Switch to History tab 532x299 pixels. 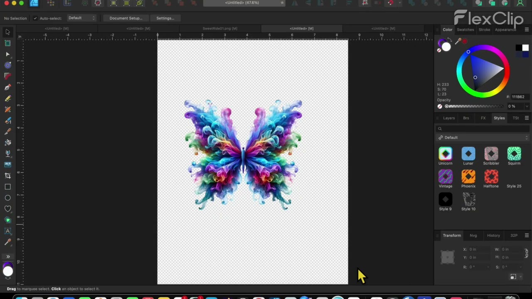tap(493, 235)
